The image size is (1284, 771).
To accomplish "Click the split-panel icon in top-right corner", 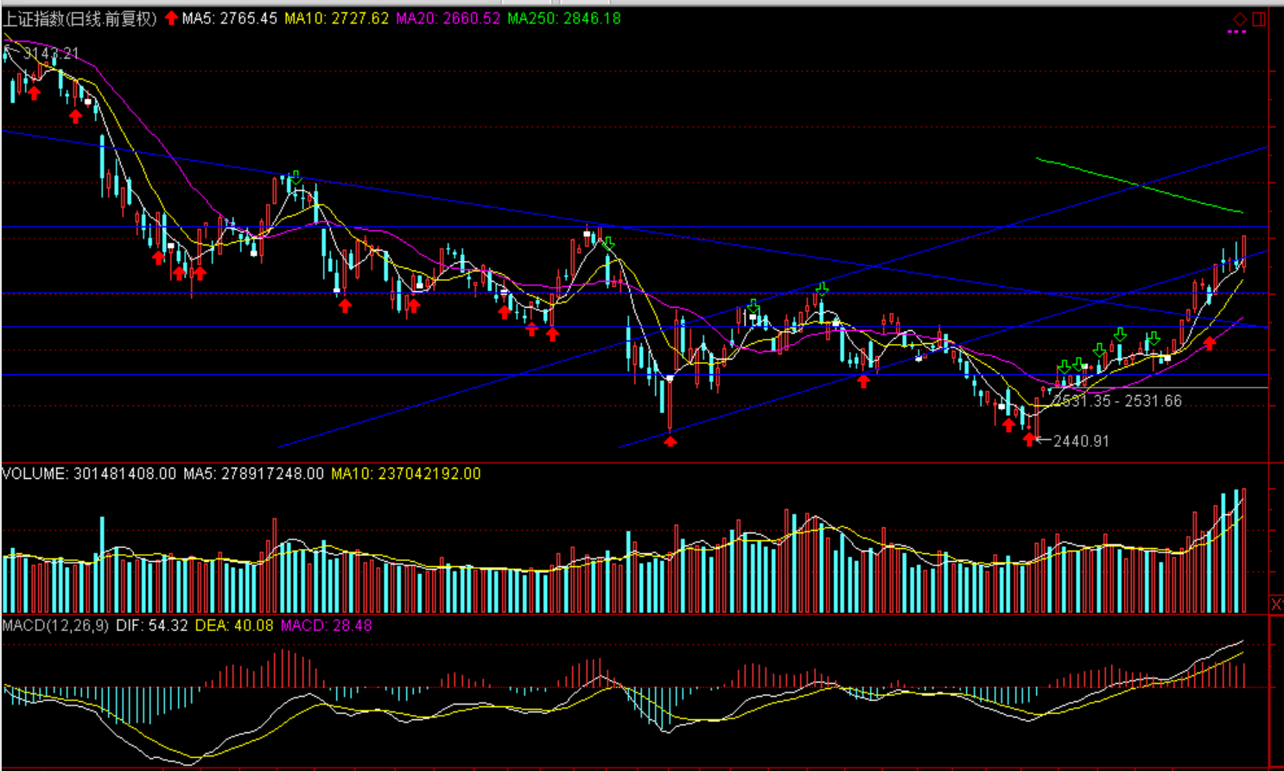I will pos(1259,19).
